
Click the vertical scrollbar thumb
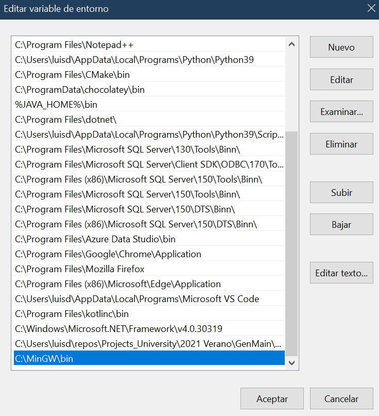pyautogui.click(x=291, y=243)
